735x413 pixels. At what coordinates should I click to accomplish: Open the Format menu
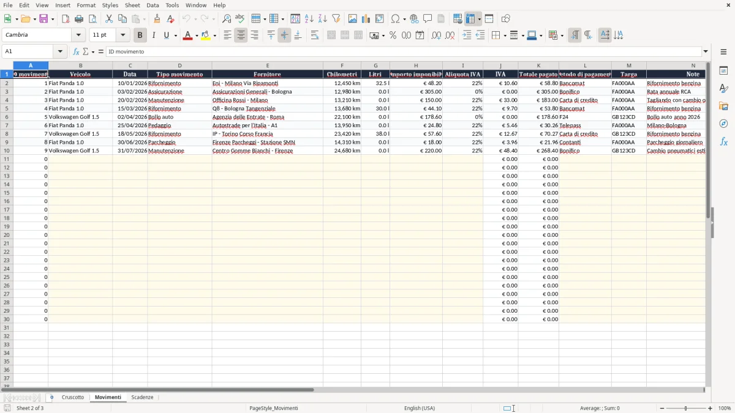pos(86,5)
